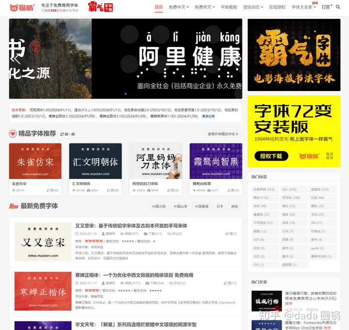Open article title 寒蝉正楷体 免费商用
This screenshot has height=330, width=349.
click(x=134, y=275)
